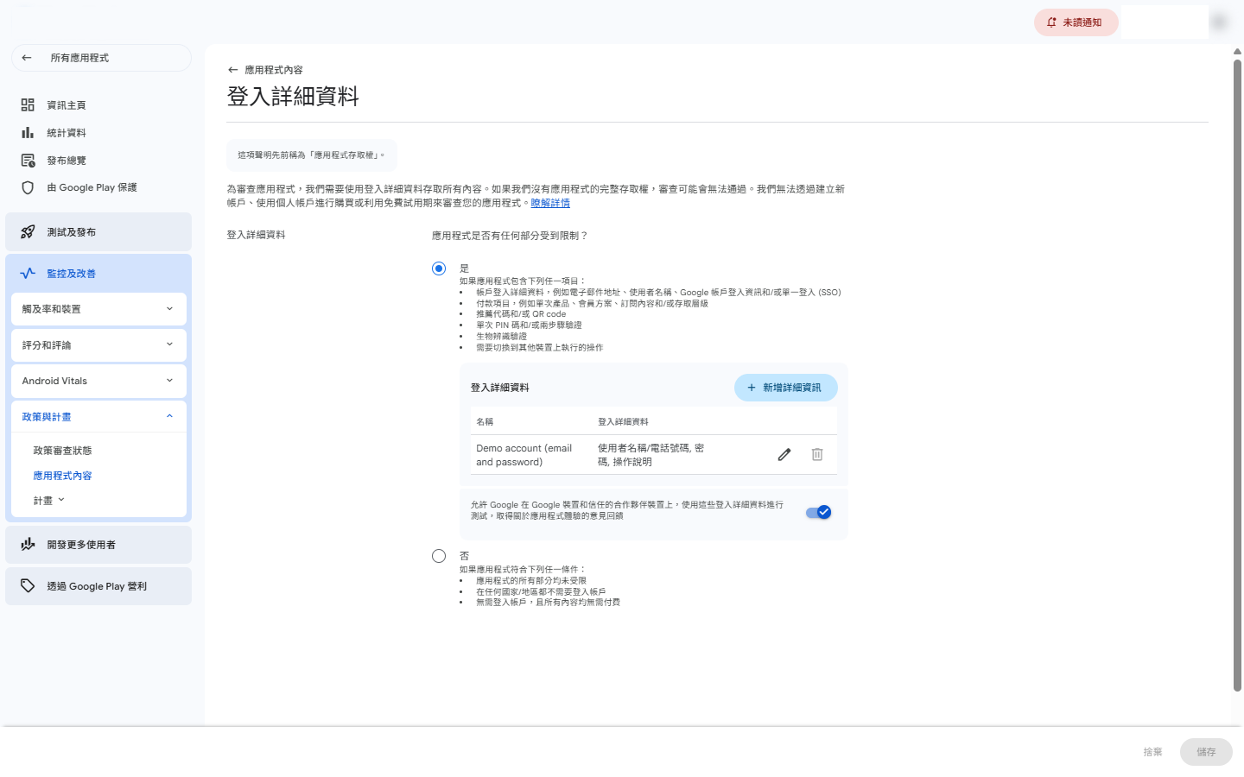Click the 透過 Google Play 營利 tag icon
Screen dimensions: 1244x777
pyautogui.click(x=28, y=586)
